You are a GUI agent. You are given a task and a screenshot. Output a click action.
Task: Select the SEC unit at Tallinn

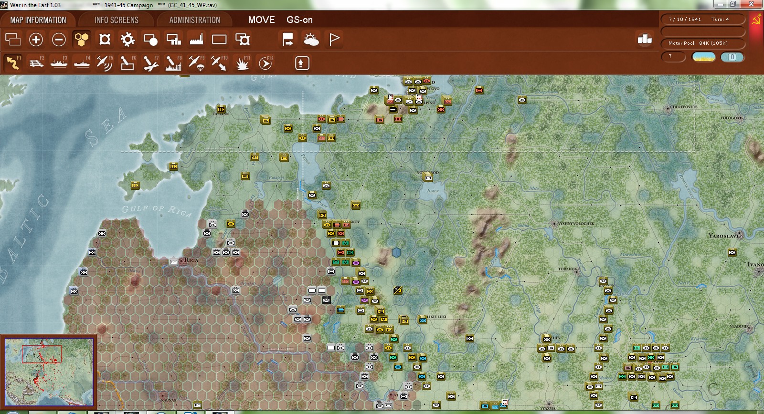click(x=221, y=109)
